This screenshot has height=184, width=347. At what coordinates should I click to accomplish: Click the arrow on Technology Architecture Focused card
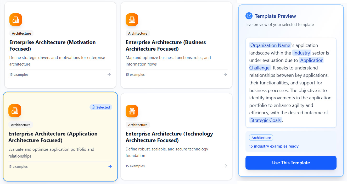coord(225,166)
